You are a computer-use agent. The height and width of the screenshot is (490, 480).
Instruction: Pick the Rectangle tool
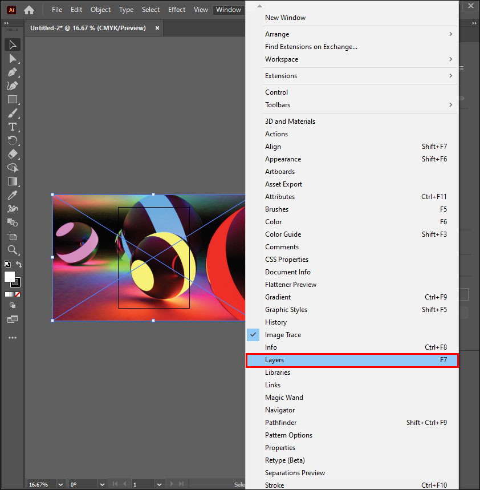12,99
